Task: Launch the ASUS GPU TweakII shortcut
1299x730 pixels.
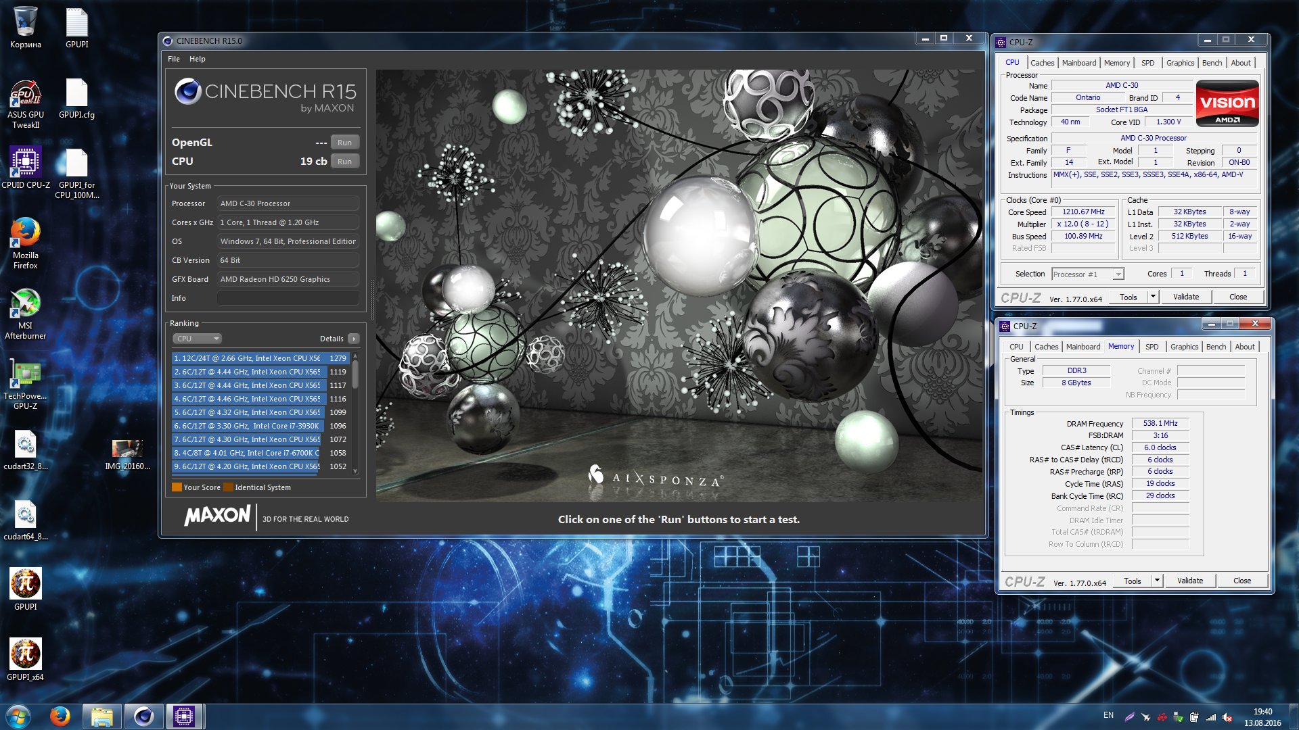Action: (25, 104)
